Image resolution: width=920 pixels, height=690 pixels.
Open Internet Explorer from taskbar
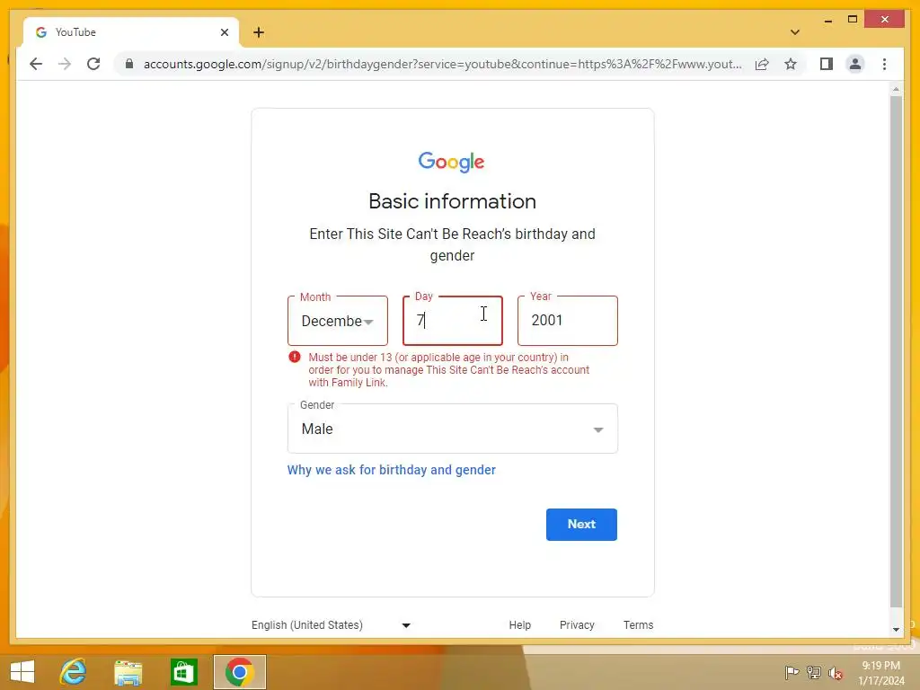pyautogui.click(x=74, y=672)
